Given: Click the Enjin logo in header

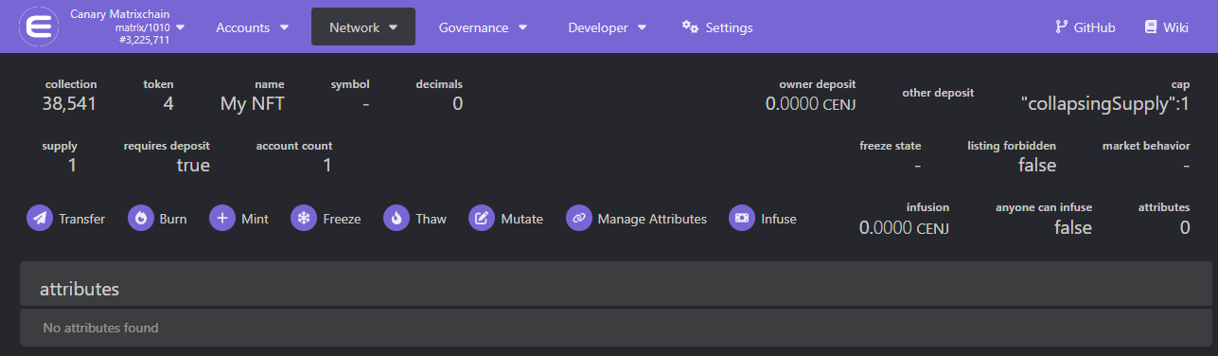Looking at the screenshot, I should click(39, 27).
